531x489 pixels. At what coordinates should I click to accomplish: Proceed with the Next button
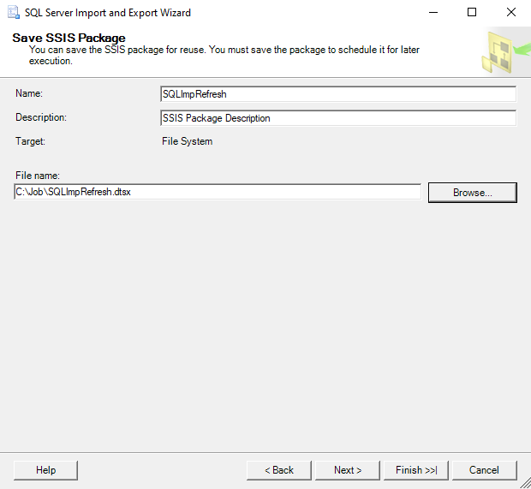pyautogui.click(x=348, y=470)
